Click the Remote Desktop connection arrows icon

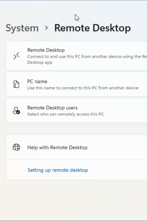click(16, 56)
